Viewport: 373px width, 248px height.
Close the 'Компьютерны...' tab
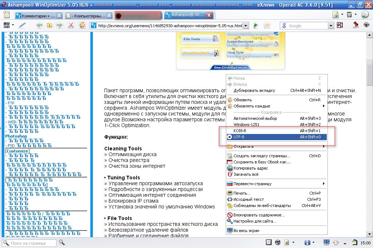[x=109, y=16]
